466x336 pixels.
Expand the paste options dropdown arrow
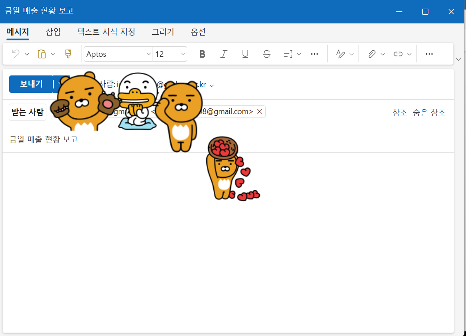[53, 54]
